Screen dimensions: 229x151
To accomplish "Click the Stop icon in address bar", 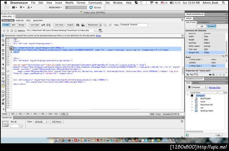I will 12,31.
